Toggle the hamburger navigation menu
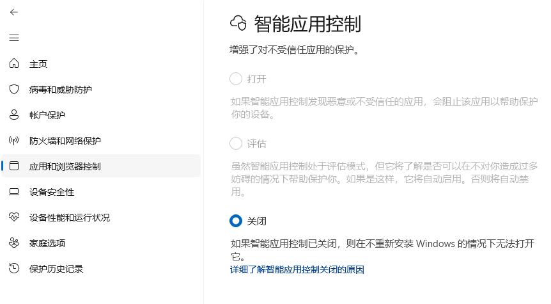This screenshot has height=304, width=551. [14, 38]
